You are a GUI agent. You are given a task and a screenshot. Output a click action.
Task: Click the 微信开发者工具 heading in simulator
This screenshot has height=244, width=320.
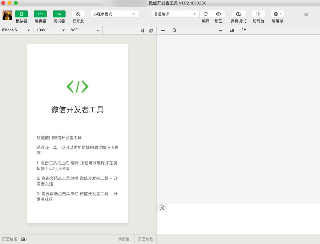[x=77, y=110]
